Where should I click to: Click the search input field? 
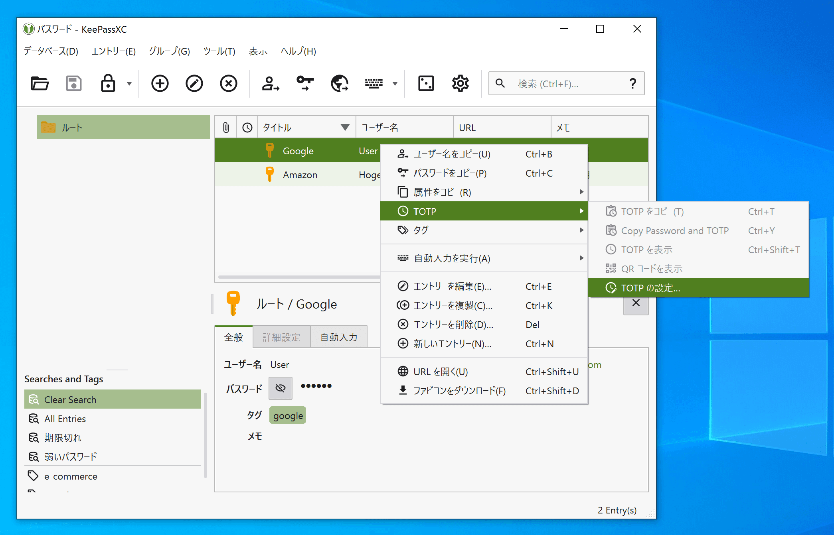click(567, 84)
